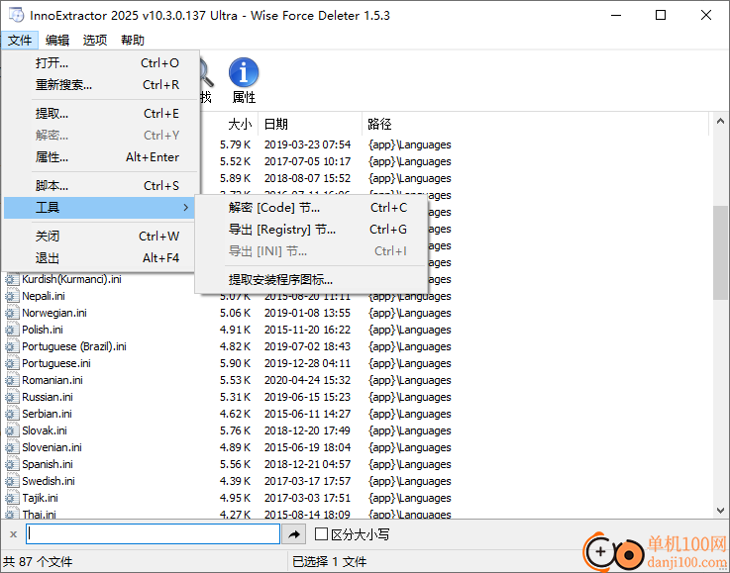Click date 2020-04-24 15:32
This screenshot has height=573, width=730.
tap(307, 380)
